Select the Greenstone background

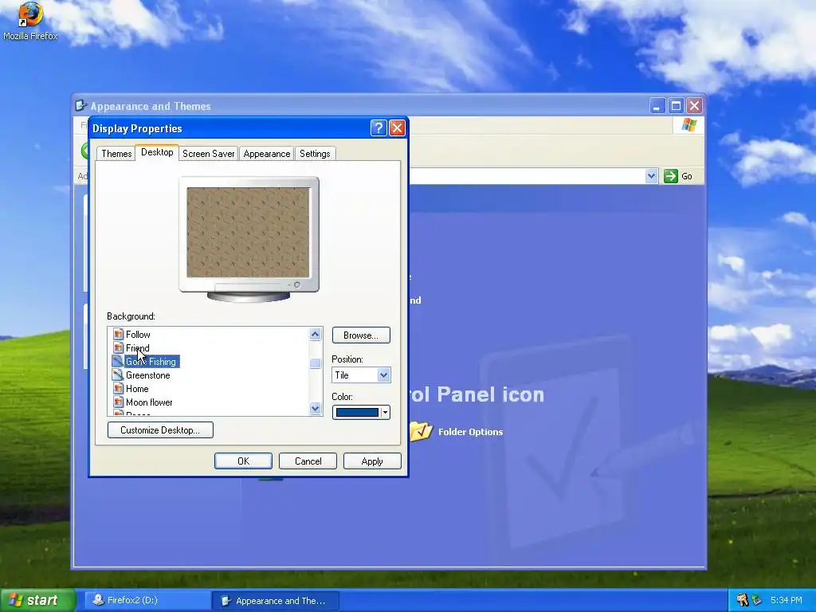tap(147, 375)
